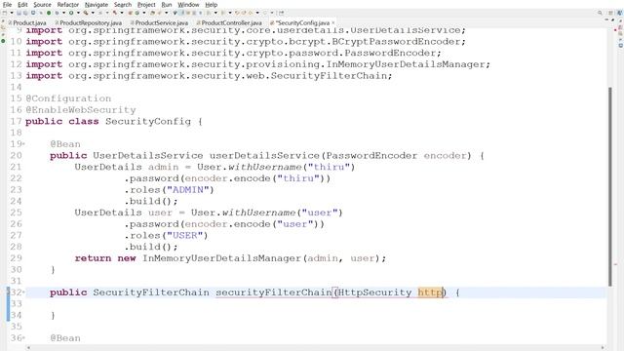Close the SecurityConfig.java tab

click(333, 22)
